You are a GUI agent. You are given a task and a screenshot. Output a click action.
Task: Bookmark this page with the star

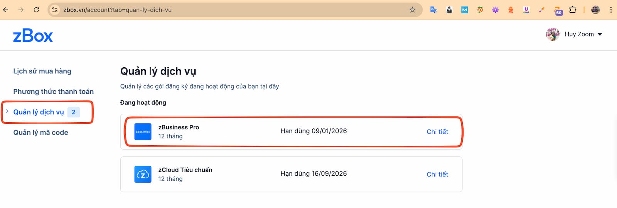pyautogui.click(x=412, y=10)
